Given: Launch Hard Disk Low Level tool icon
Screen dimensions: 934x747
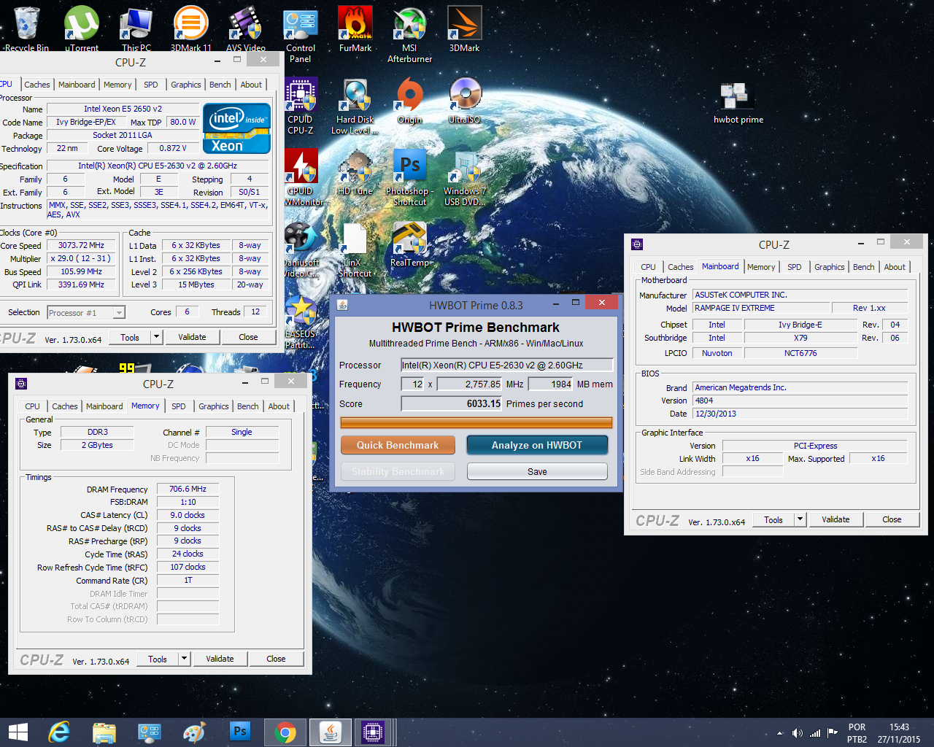Looking at the screenshot, I should click(355, 106).
